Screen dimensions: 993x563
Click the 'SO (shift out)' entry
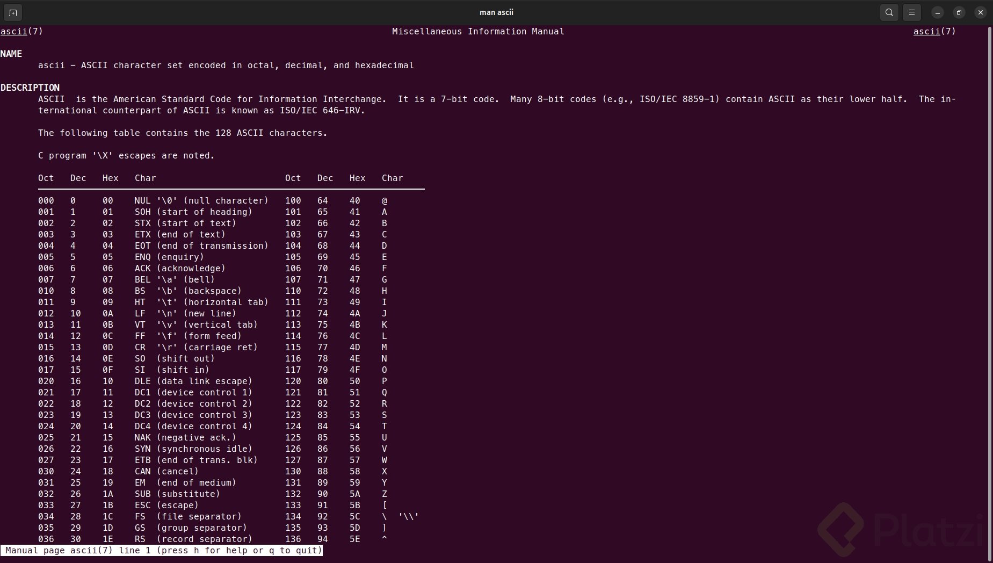175,359
